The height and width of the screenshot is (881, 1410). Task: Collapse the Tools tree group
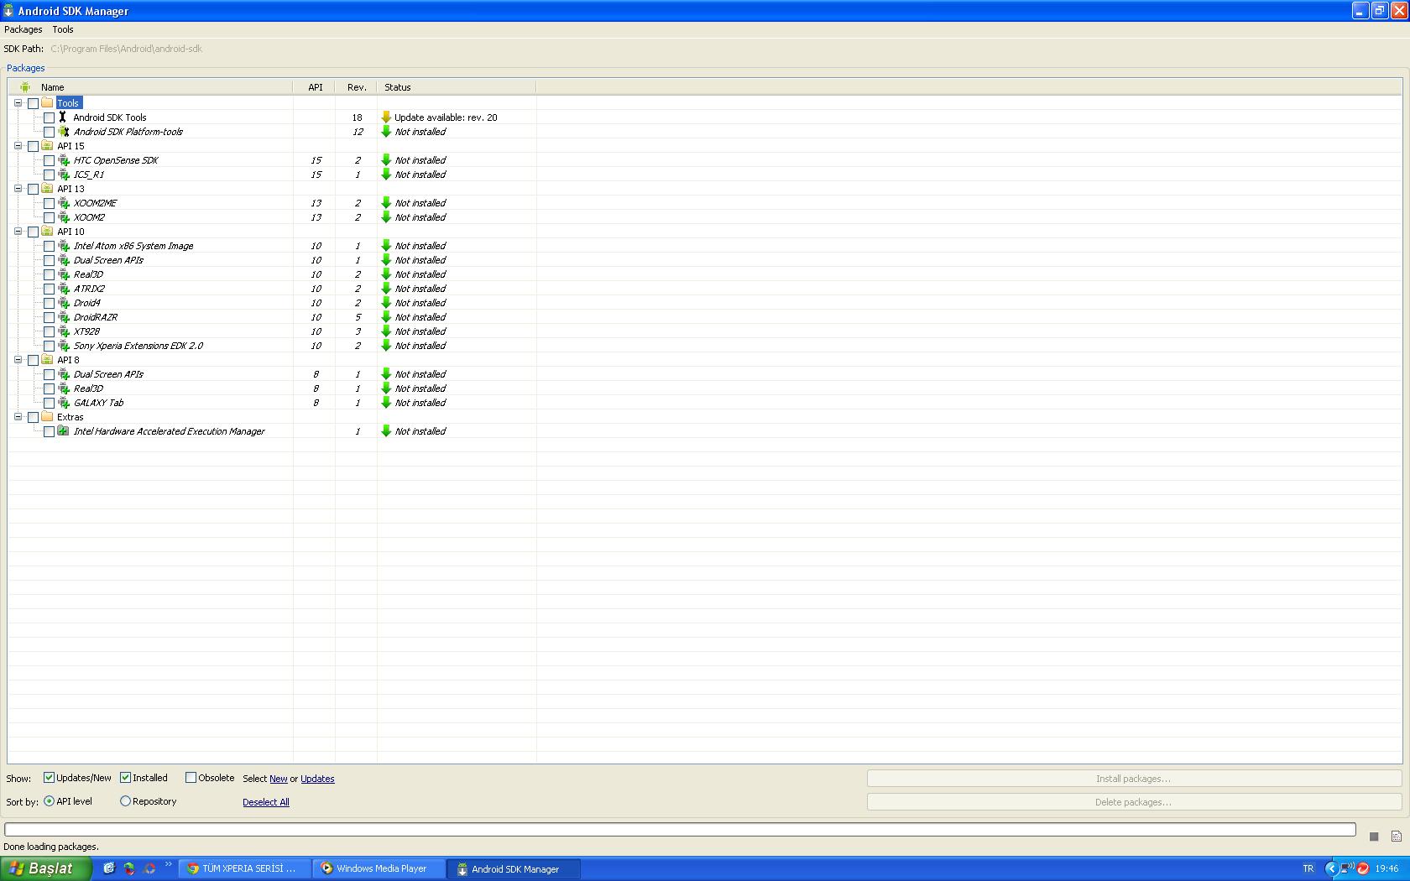click(x=18, y=102)
